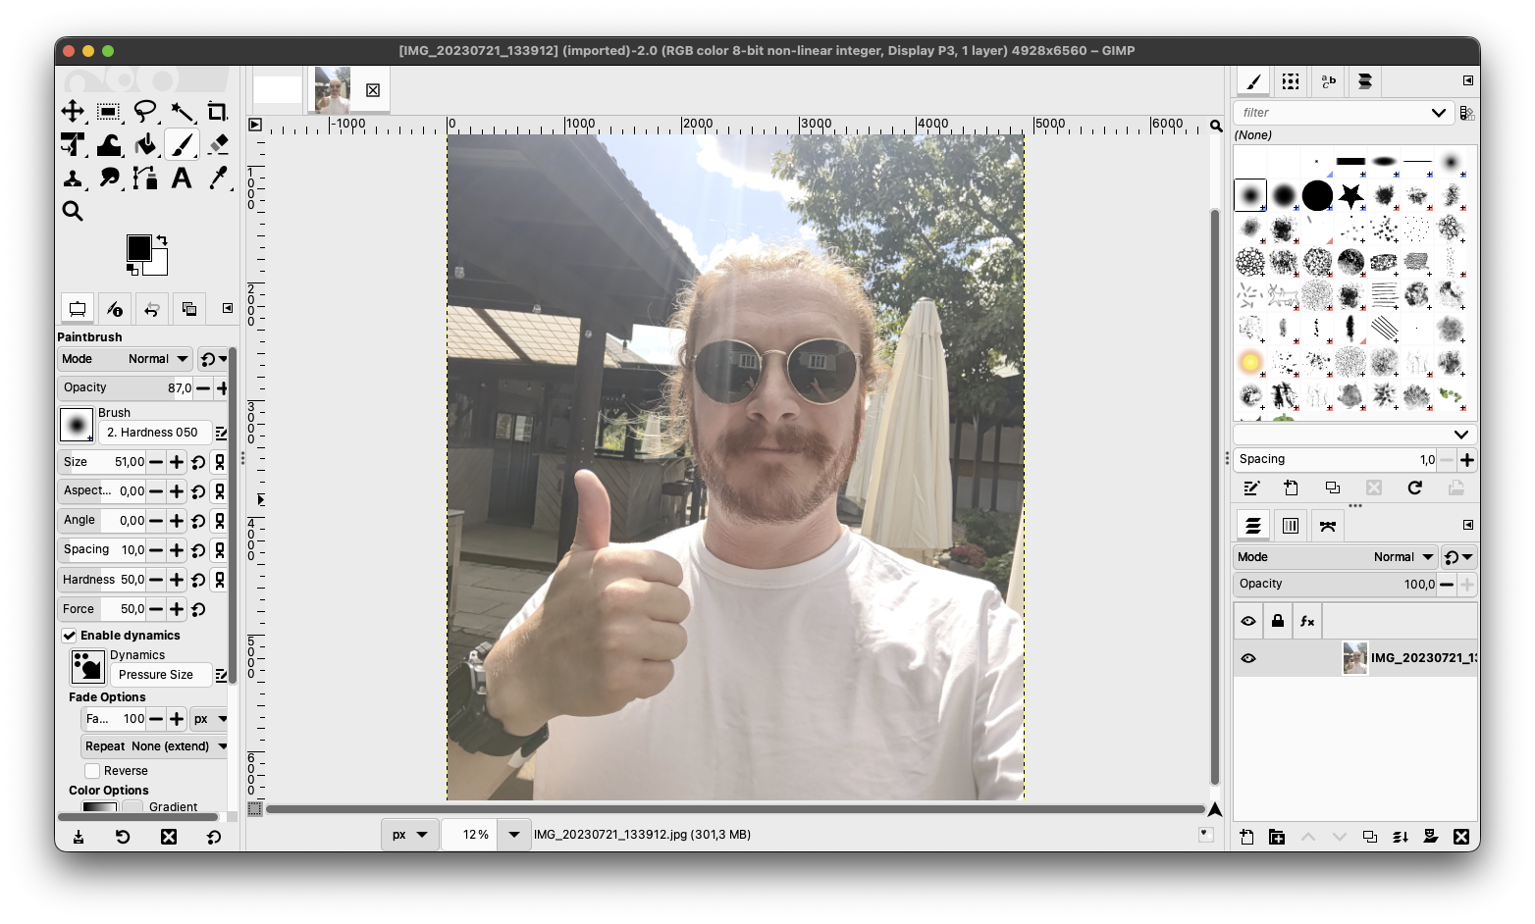Create a new brush
The image size is (1535, 924).
1292,488
